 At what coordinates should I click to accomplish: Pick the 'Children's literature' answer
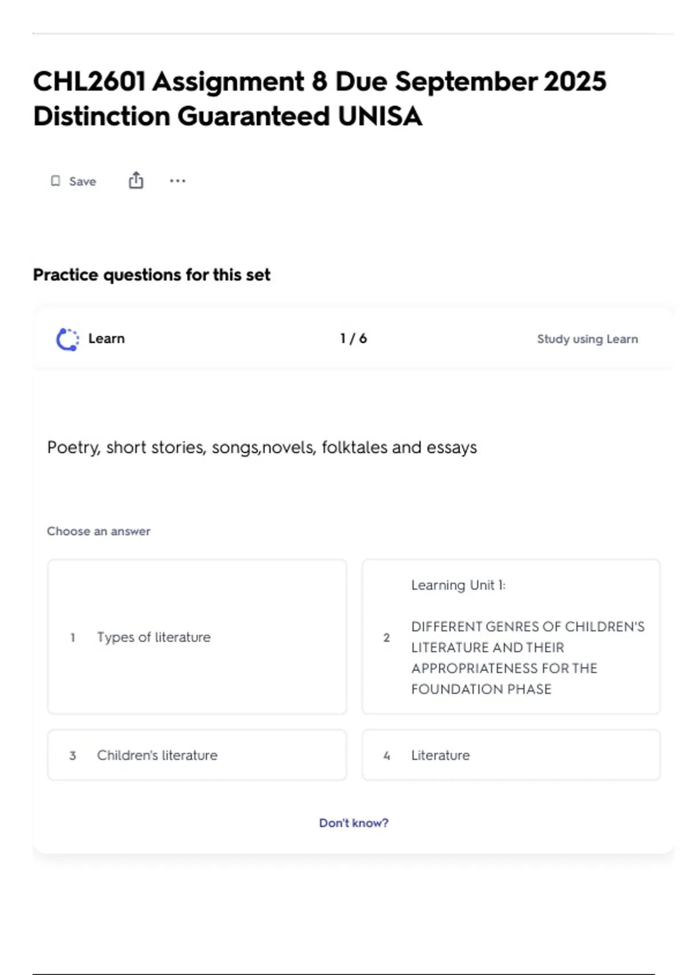pos(197,755)
